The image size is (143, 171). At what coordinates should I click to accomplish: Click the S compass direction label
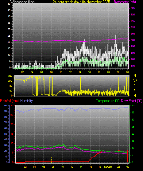[134, 86]
